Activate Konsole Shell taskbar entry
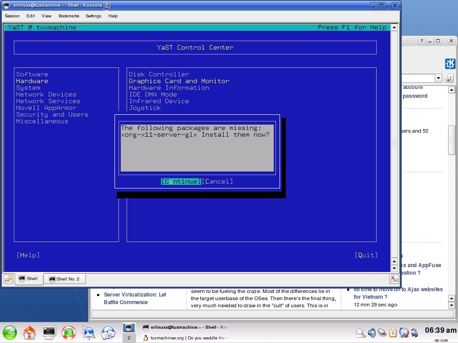This screenshot has height=343, width=458. point(185,327)
